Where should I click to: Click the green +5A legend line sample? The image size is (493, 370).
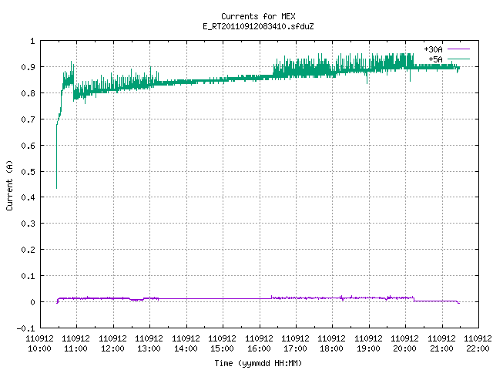458,59
